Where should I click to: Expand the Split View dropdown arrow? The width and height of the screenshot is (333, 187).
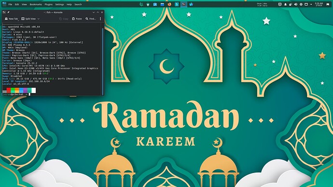click(x=39, y=19)
